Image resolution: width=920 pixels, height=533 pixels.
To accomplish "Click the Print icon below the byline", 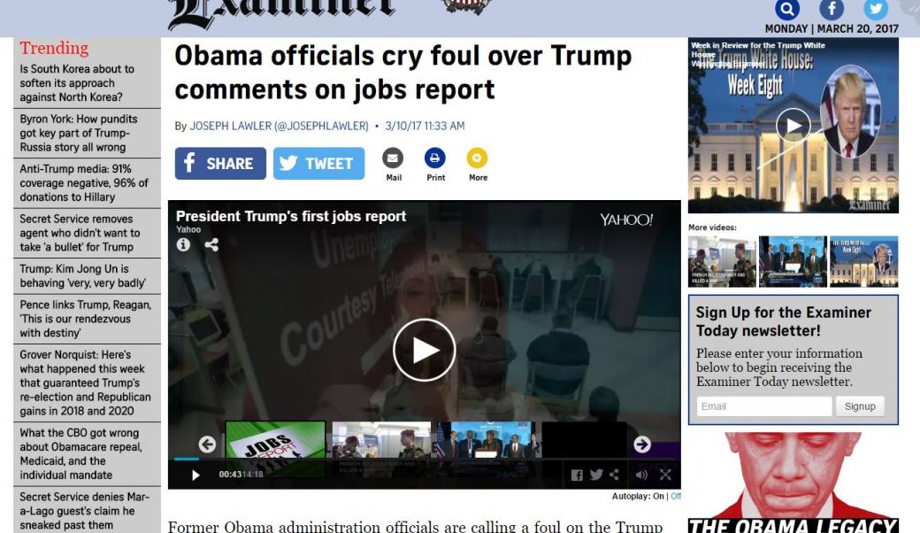I will pyautogui.click(x=434, y=158).
